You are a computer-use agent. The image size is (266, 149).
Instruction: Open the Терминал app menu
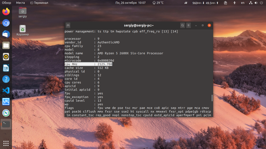point(39,3)
